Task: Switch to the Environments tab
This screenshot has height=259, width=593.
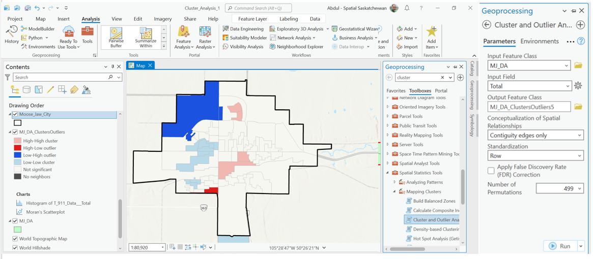Action: pyautogui.click(x=540, y=41)
